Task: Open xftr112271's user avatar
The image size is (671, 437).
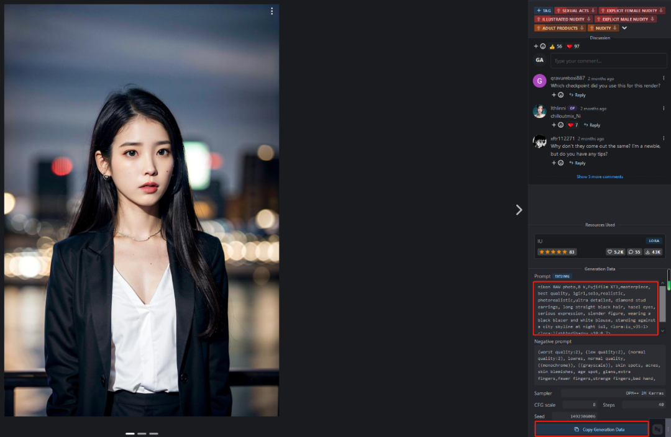Action: click(x=539, y=142)
